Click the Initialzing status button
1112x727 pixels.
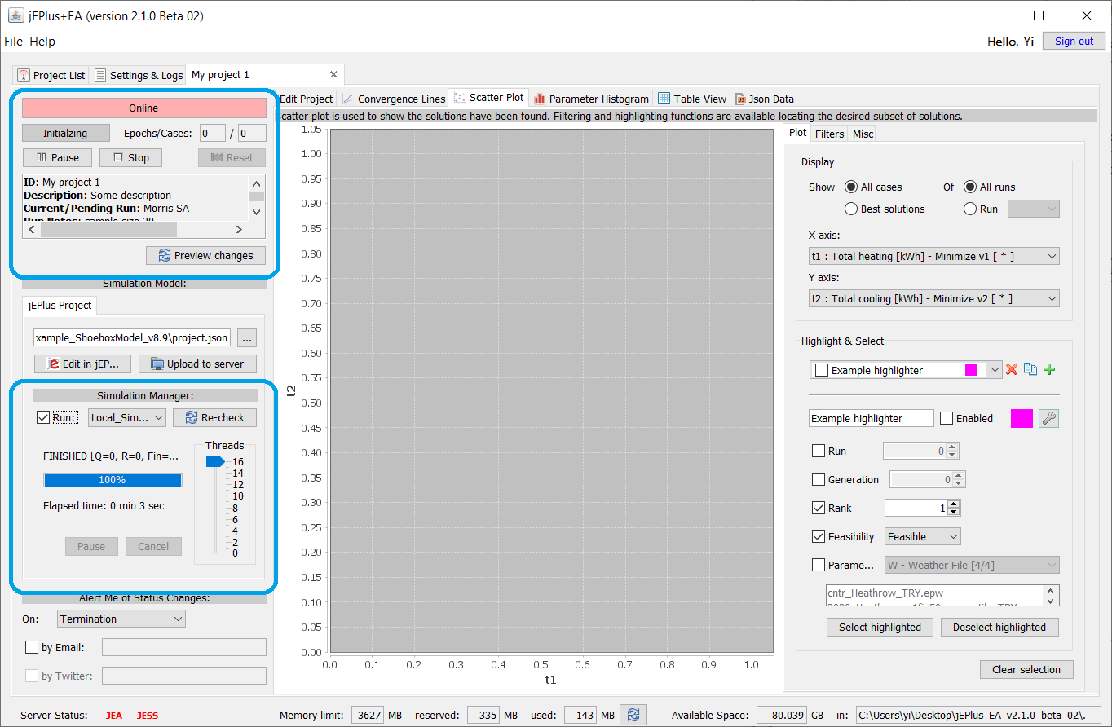pyautogui.click(x=65, y=133)
